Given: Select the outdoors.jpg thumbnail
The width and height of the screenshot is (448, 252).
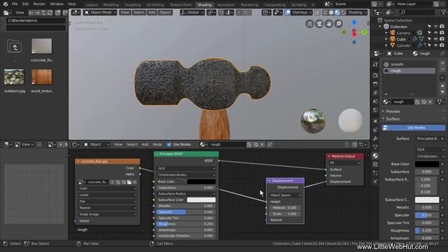Looking at the screenshot, I should [x=14, y=76].
